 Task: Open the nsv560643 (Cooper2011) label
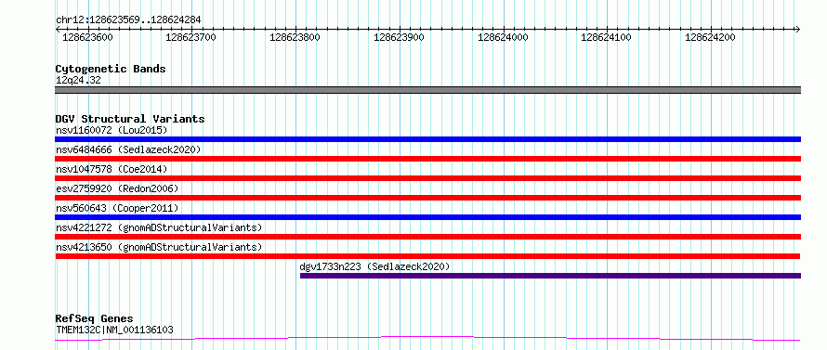click(x=117, y=208)
